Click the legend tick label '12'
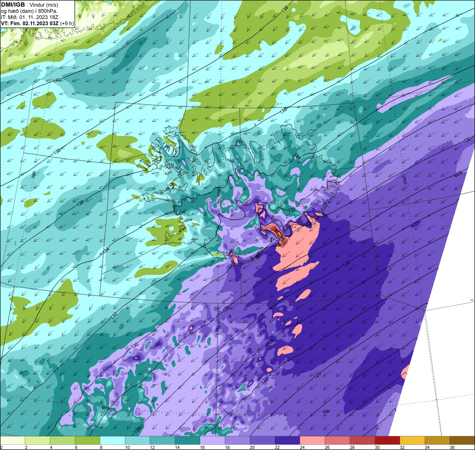Image resolution: width=475 pixels, height=450 pixels. point(152,447)
